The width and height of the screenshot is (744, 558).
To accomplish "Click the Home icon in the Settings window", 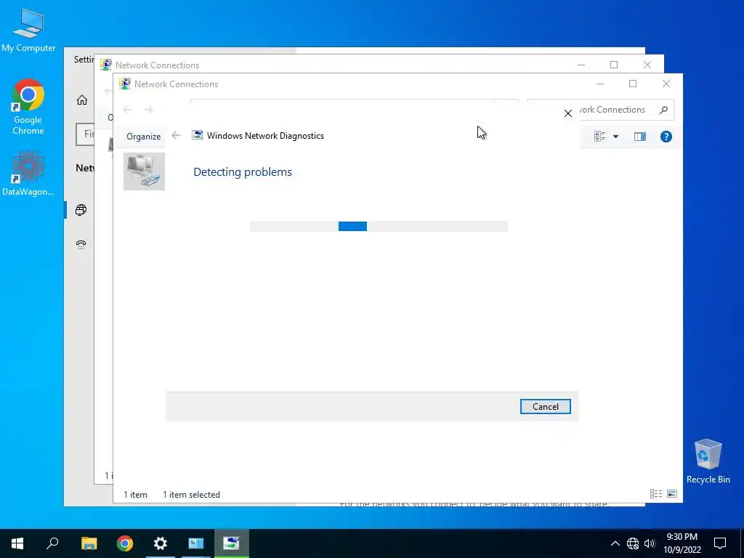I will click(x=82, y=100).
